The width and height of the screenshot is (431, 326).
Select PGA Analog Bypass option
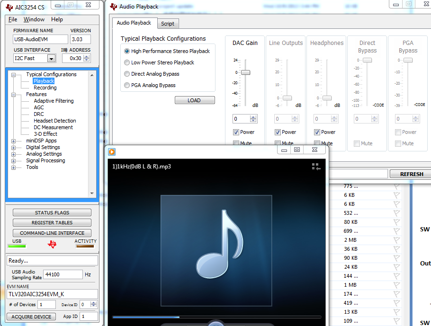[x=127, y=85]
